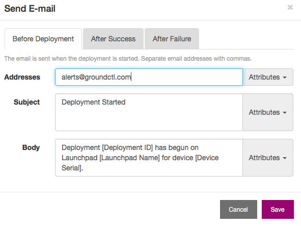This screenshot has width=301, height=226.
Task: Click inside the Body message text area
Action: 149,158
